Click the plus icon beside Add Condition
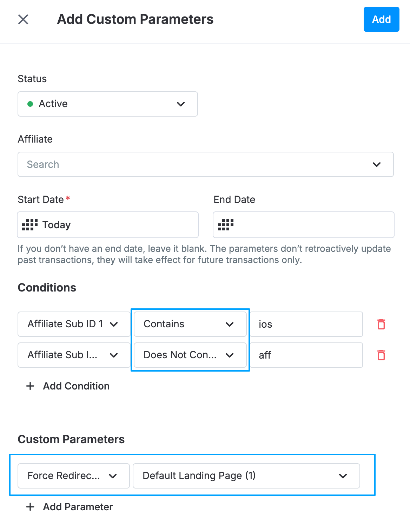The image size is (410, 524). (x=31, y=386)
